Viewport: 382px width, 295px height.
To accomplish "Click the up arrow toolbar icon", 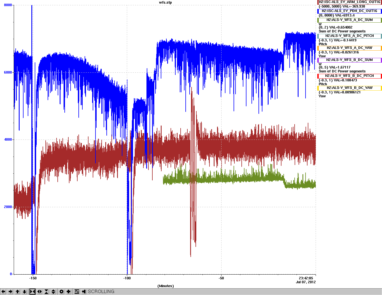I will point(17,292).
